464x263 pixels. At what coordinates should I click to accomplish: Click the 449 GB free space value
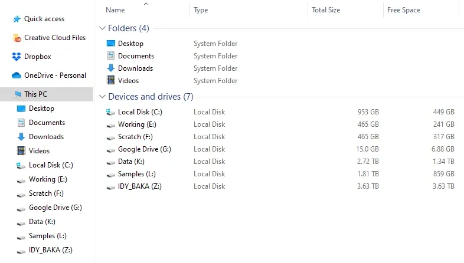(x=443, y=112)
